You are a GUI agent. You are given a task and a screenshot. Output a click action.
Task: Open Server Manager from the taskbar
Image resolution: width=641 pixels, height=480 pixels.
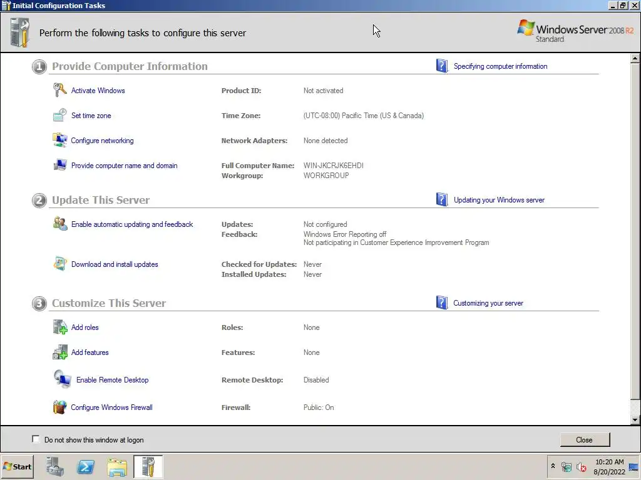(55, 466)
